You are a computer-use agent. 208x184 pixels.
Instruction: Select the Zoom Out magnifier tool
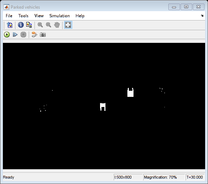[x=49, y=25]
